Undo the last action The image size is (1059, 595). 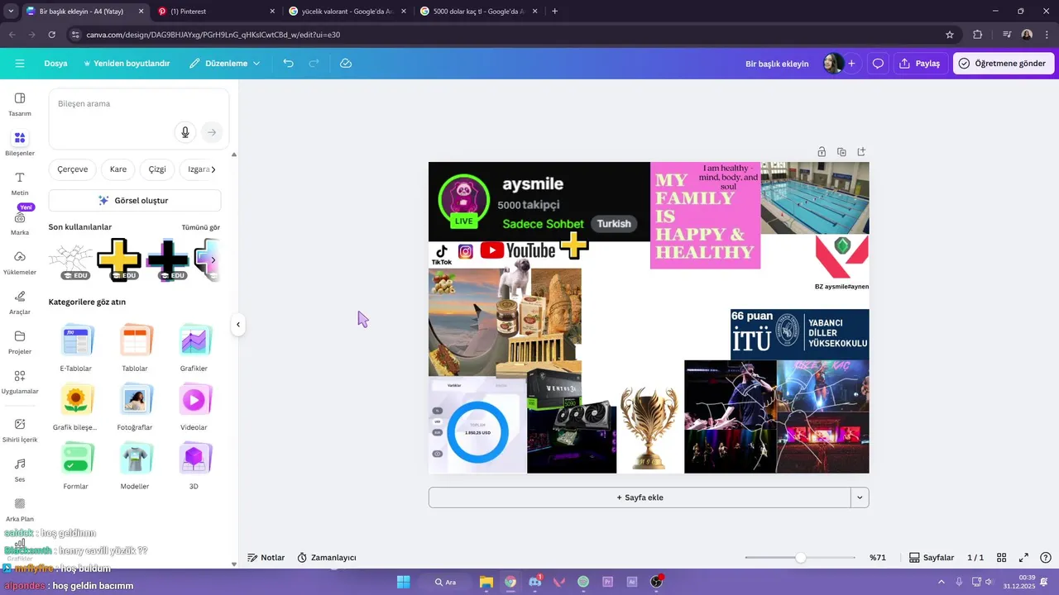[x=288, y=64]
